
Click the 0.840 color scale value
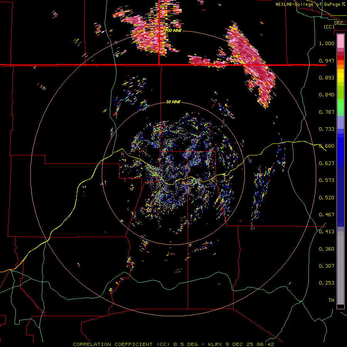[327, 95]
